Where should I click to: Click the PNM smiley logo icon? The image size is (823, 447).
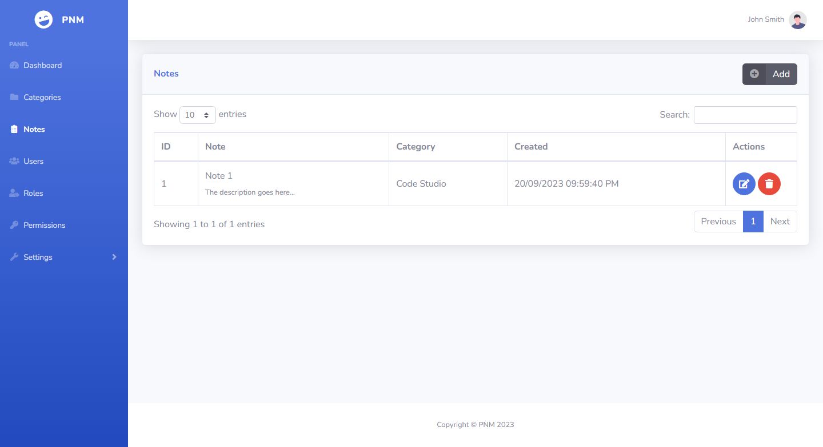click(x=43, y=19)
